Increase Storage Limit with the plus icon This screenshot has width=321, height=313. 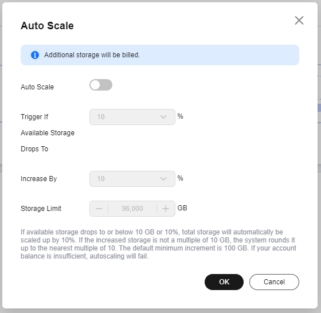pyautogui.click(x=166, y=209)
